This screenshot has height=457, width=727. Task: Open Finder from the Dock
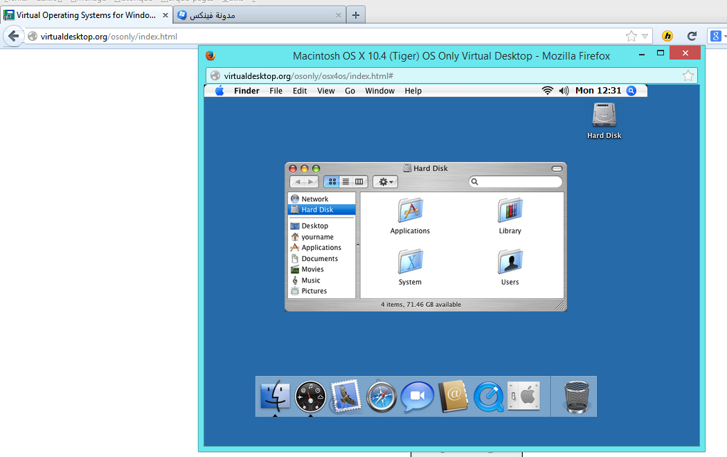point(275,396)
